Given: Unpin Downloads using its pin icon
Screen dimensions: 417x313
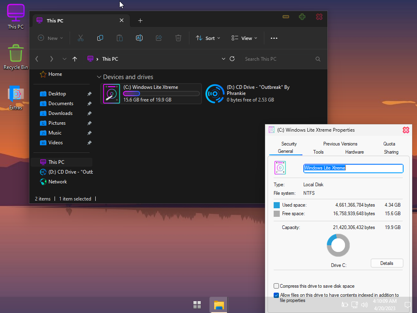Looking at the screenshot, I should pos(89,113).
